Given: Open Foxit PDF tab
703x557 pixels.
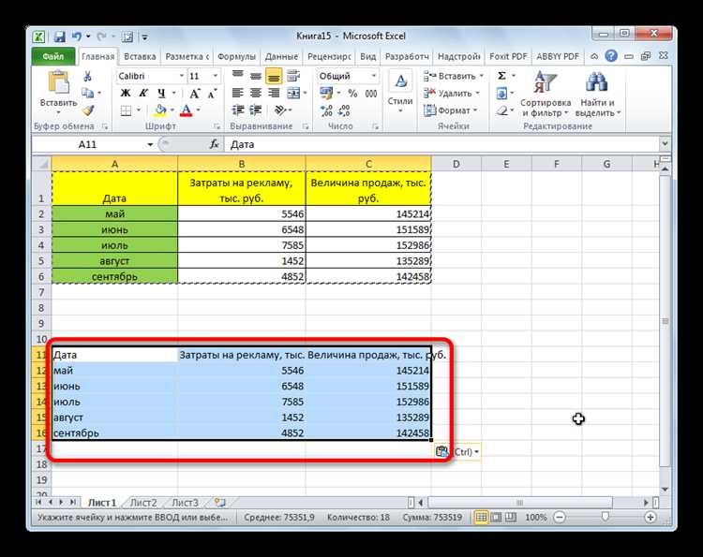Looking at the screenshot, I should click(x=508, y=57).
